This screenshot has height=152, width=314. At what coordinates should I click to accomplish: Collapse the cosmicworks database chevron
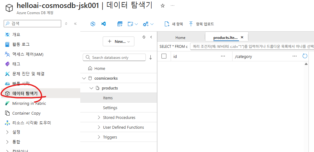(84, 78)
